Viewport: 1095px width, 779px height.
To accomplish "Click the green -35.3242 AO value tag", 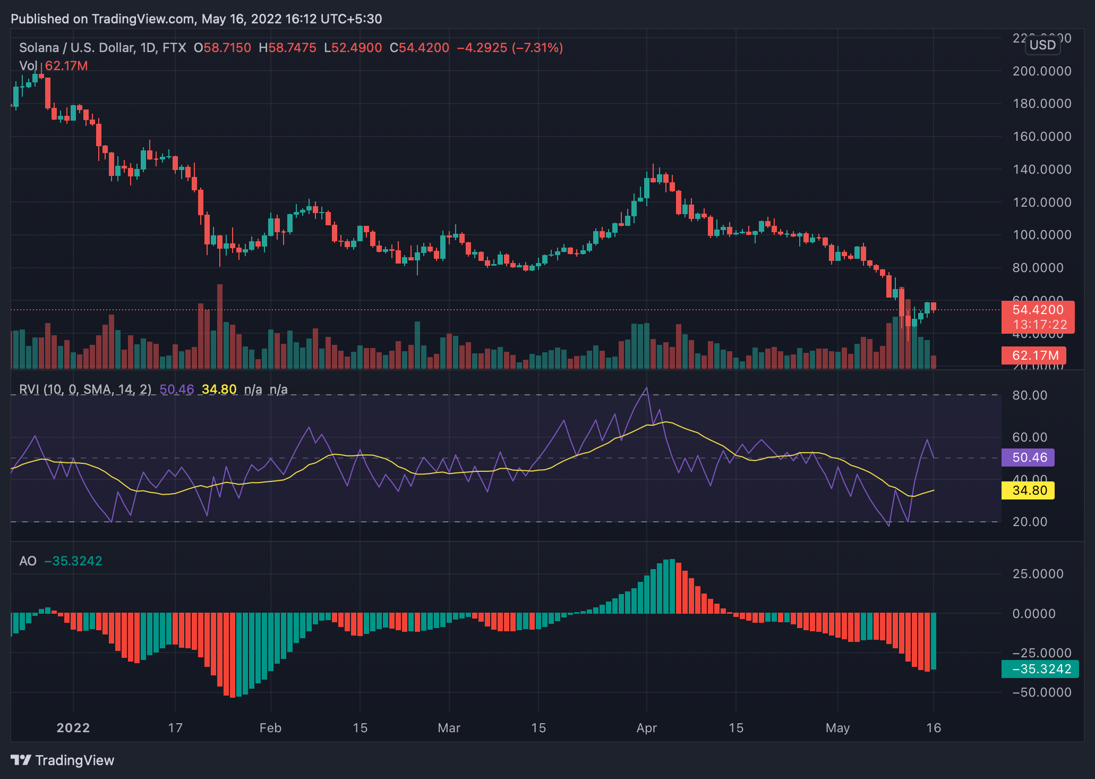I will [1039, 669].
